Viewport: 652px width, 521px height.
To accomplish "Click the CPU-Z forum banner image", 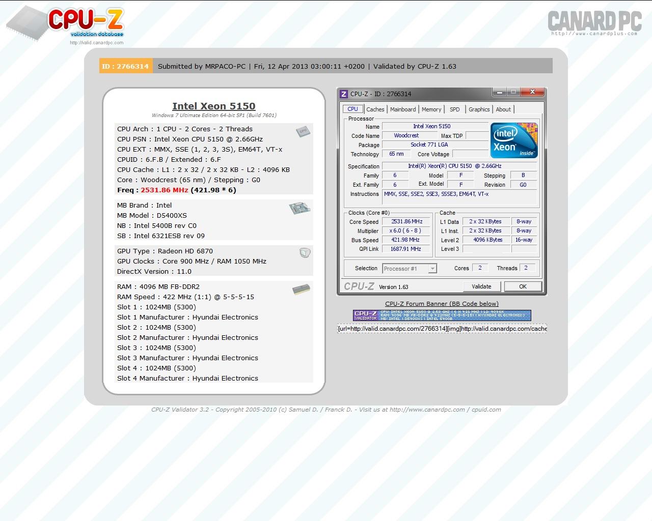I will [x=442, y=315].
